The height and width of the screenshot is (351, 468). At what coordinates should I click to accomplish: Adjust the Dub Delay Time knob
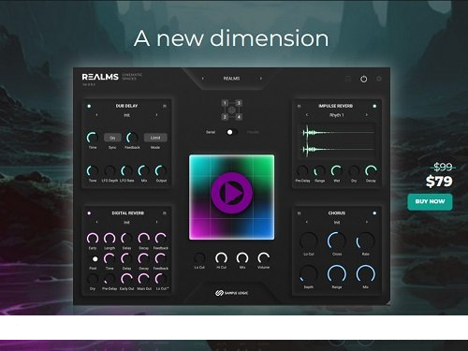pos(93,138)
